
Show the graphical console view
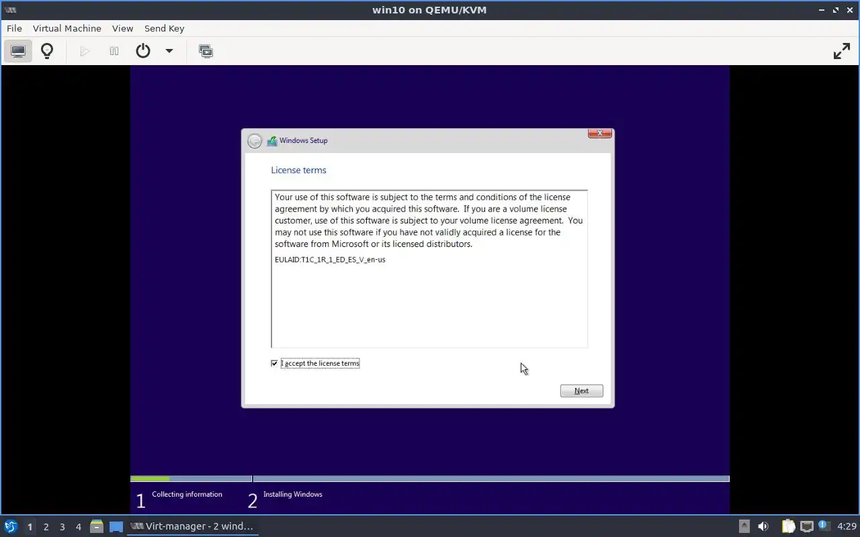tap(18, 51)
